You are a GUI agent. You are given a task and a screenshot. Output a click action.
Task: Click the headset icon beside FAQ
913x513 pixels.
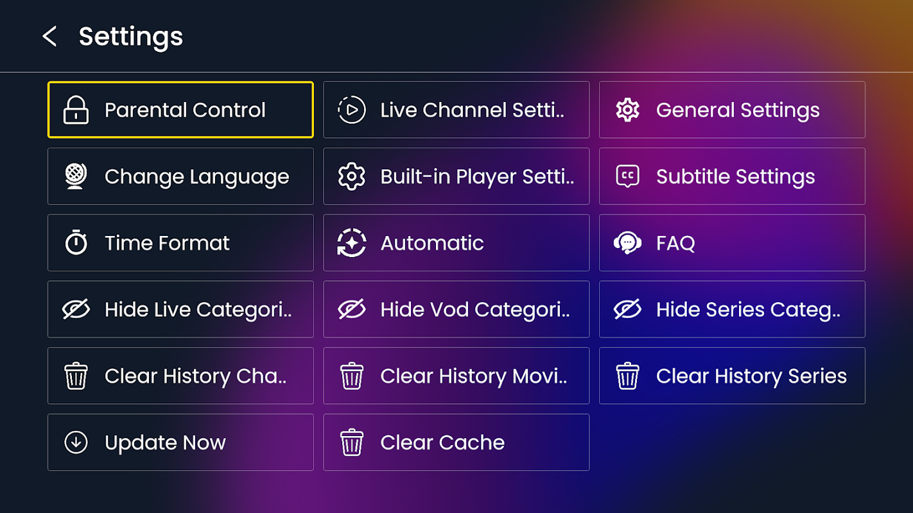pyautogui.click(x=627, y=243)
